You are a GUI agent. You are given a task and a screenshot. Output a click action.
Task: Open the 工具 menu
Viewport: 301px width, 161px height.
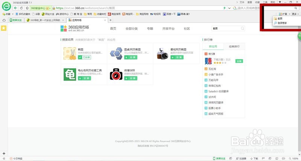click(x=265, y=2)
